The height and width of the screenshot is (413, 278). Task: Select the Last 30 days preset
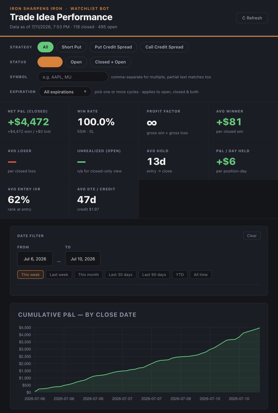click(120, 275)
